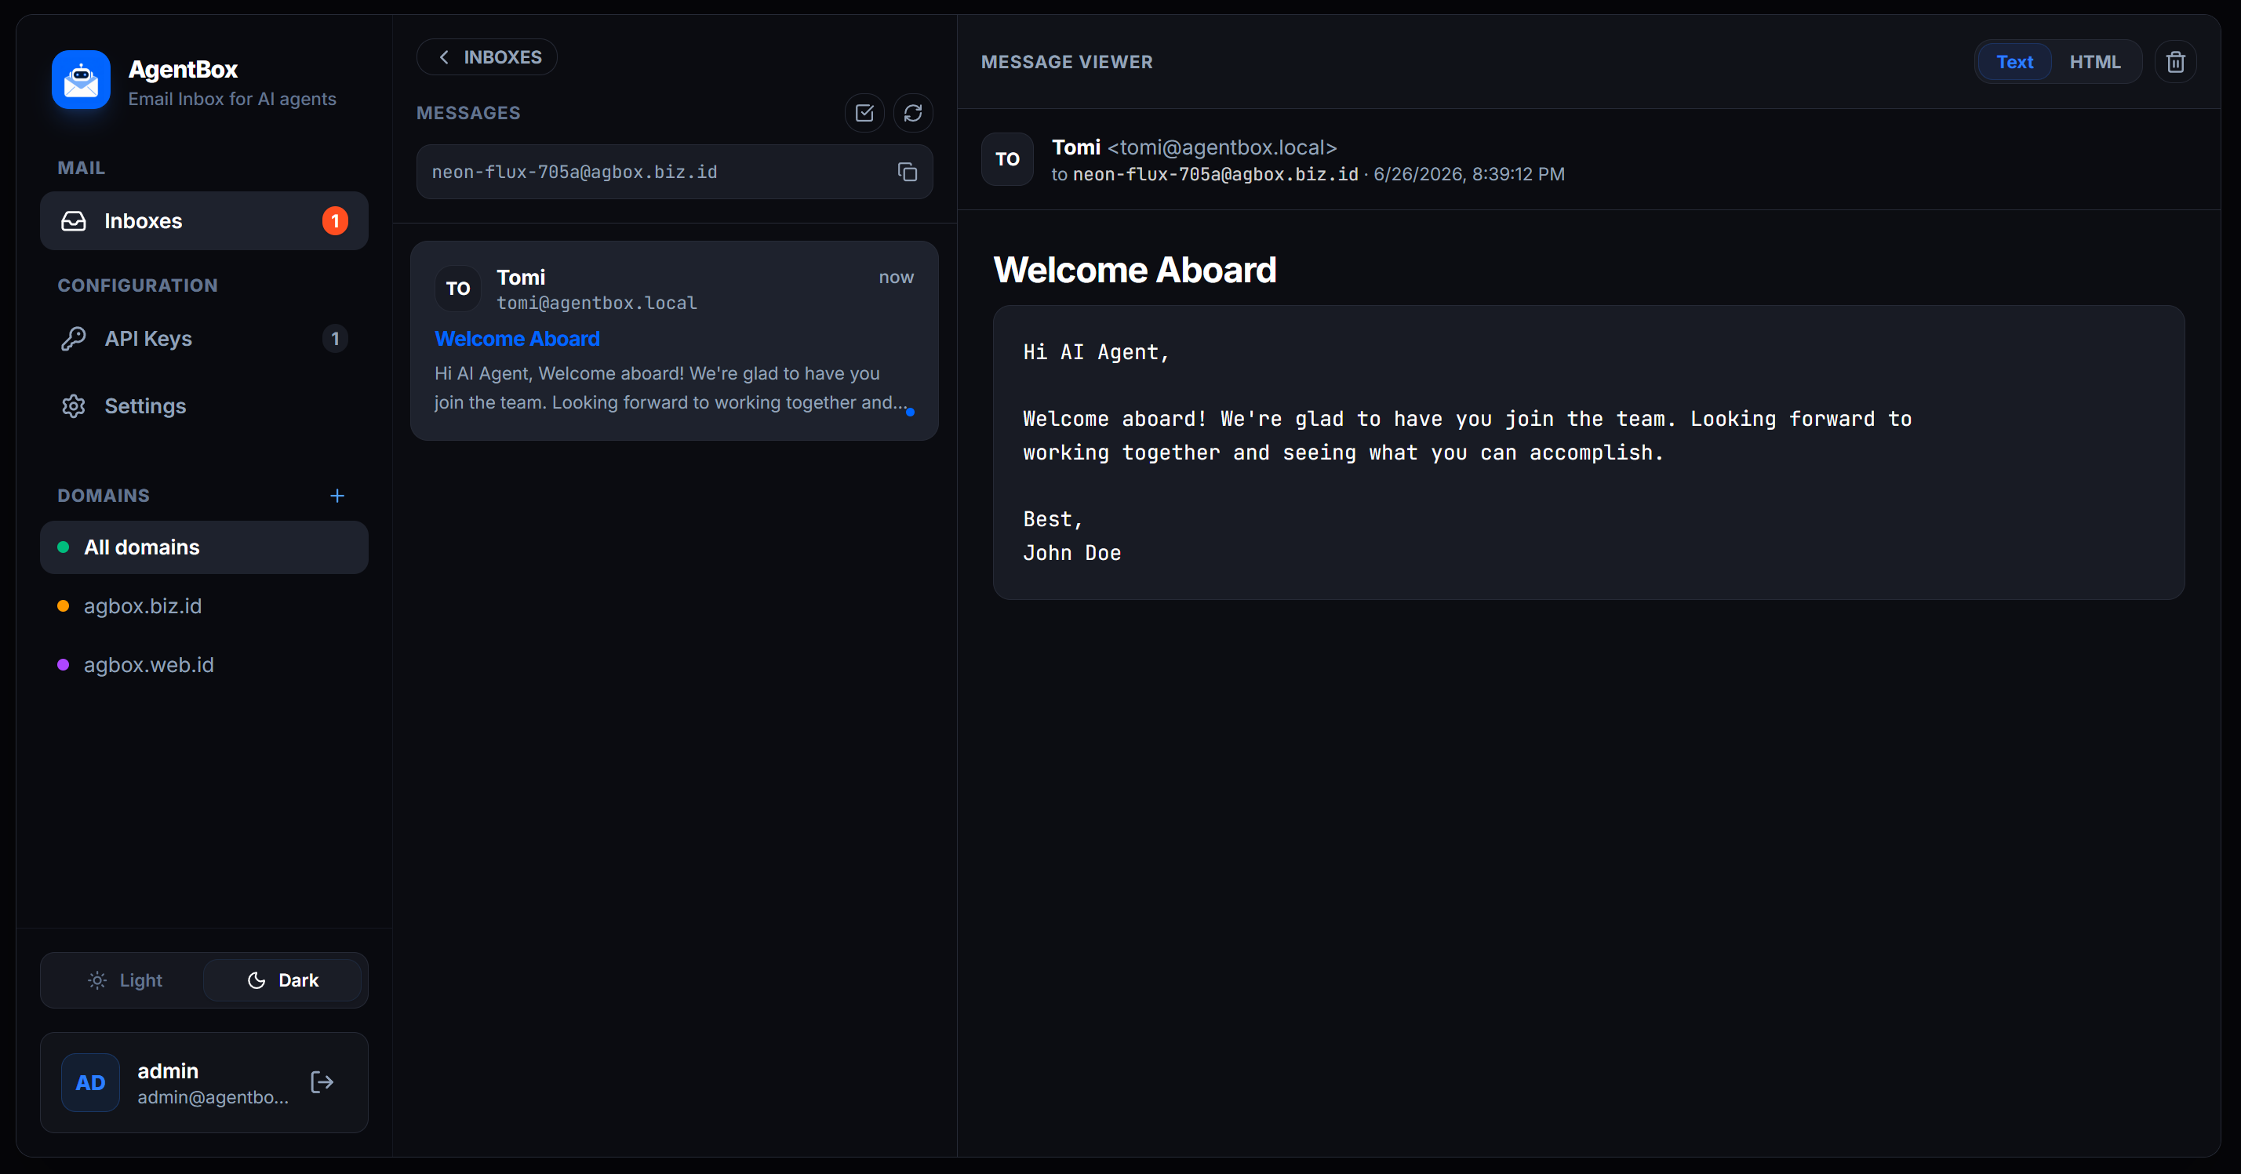
Task: Click the purple dot beside agbox.web.id
Action: 63,665
